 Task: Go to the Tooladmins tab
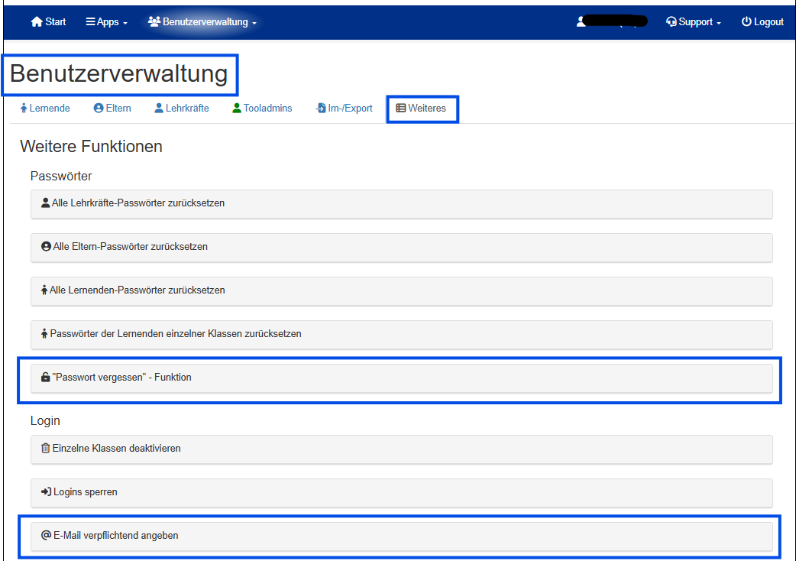pyautogui.click(x=262, y=109)
